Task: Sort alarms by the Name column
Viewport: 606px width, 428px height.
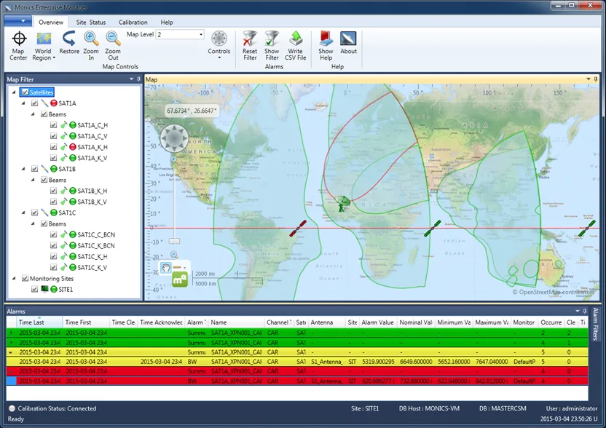Action: [236, 322]
